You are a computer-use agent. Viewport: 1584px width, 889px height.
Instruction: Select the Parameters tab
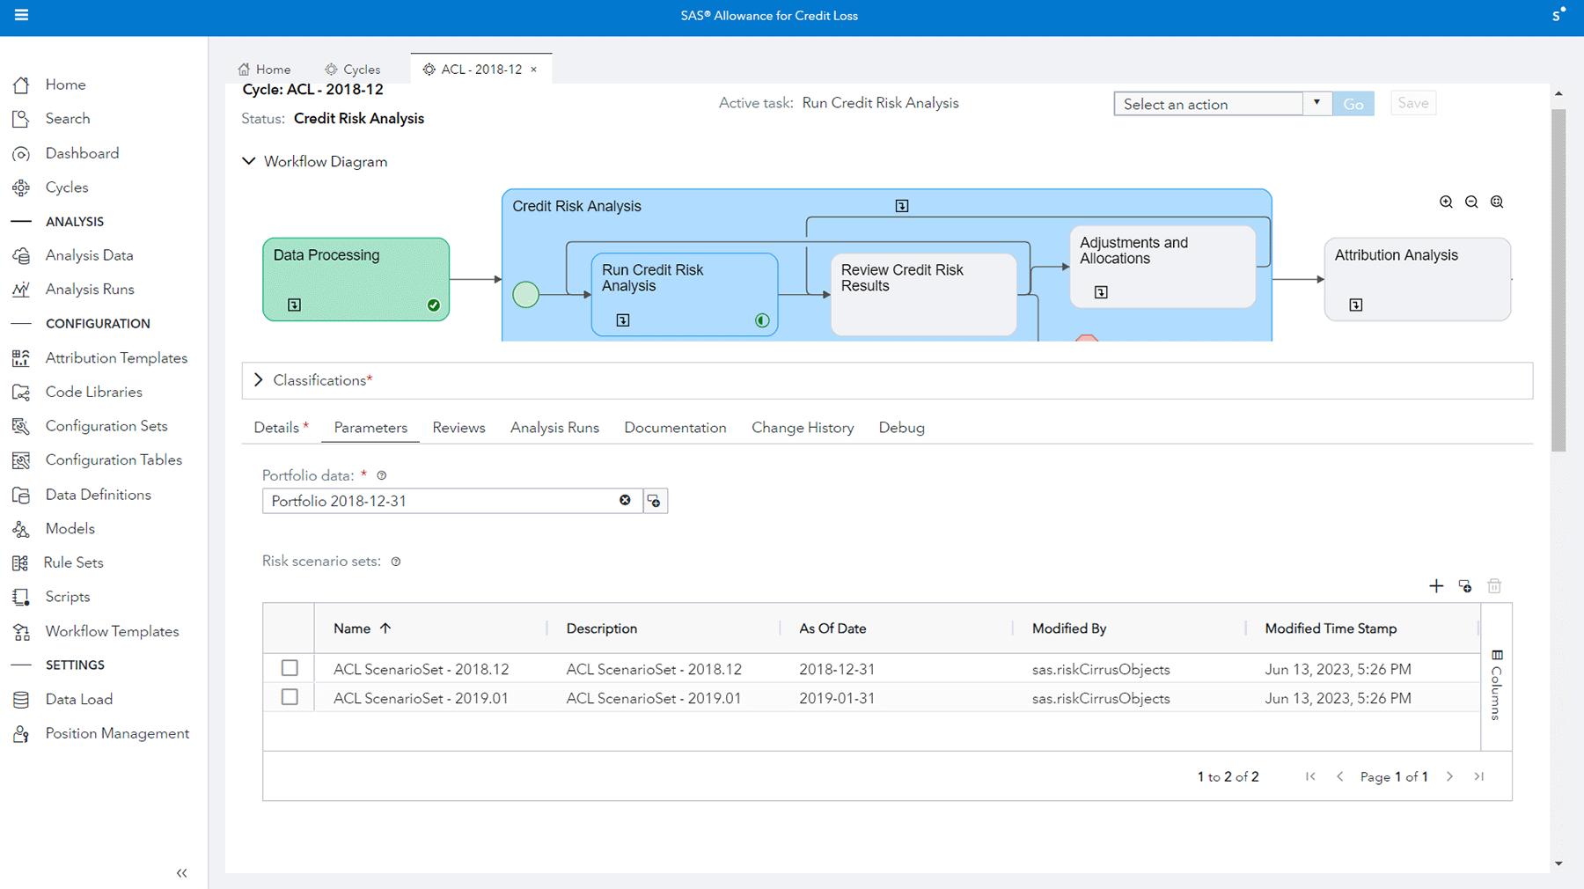(370, 428)
